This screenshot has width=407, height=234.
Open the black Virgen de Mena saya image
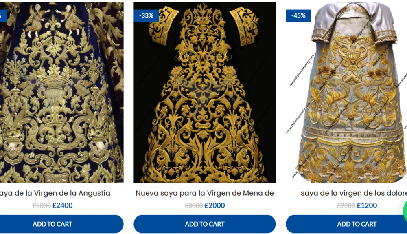205,92
